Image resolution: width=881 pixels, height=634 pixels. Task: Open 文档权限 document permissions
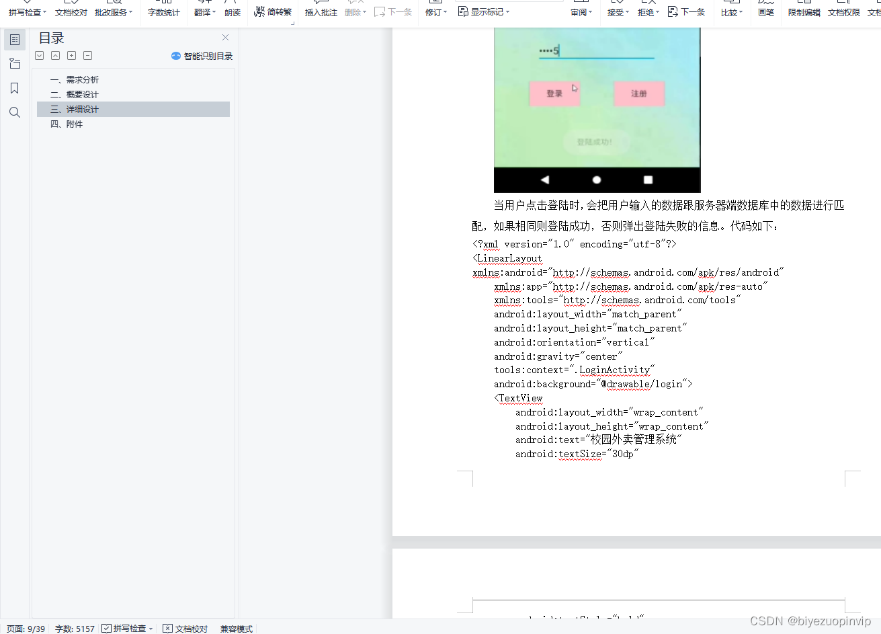[844, 11]
